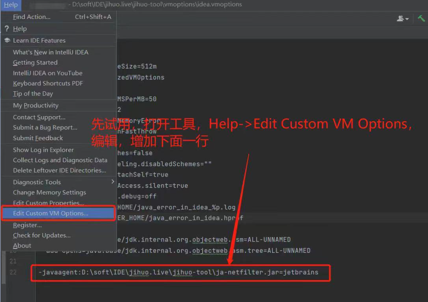Screen dimensions: 428x302
Task: Choose Edit Custom VM Options...
Action: [x=50, y=213]
